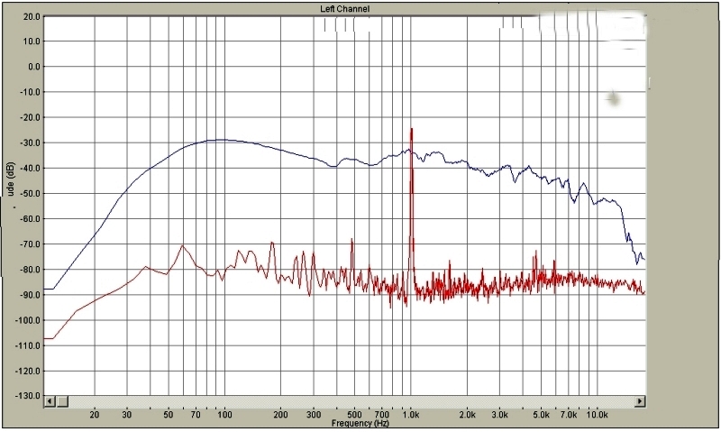
Task: Click the red curve bump near 60 Hz
Action: (183, 245)
